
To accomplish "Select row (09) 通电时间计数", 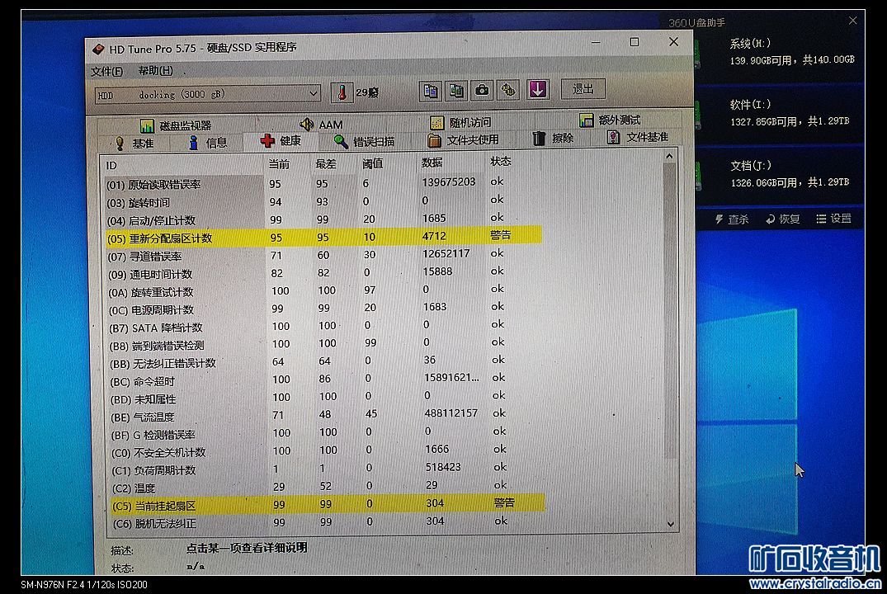I will pyautogui.click(x=323, y=273).
